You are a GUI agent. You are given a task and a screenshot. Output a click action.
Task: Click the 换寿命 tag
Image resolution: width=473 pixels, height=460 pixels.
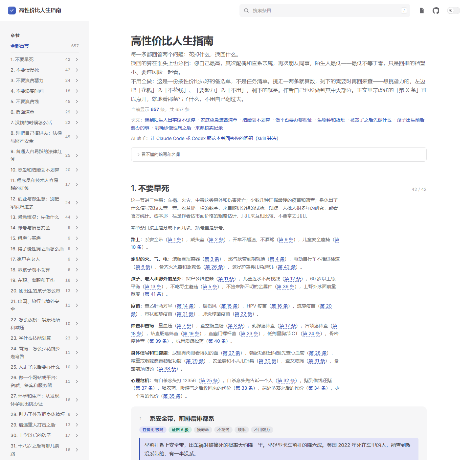click(203, 430)
